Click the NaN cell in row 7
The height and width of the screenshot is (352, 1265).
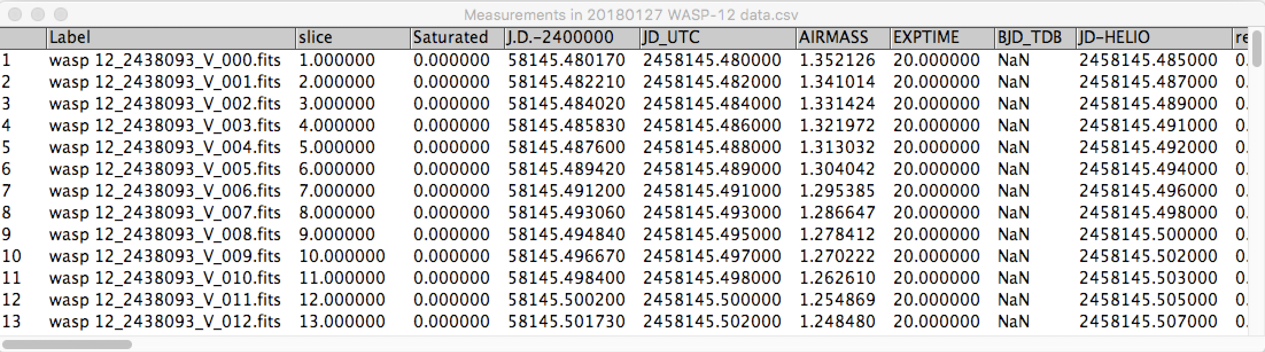[1013, 191]
